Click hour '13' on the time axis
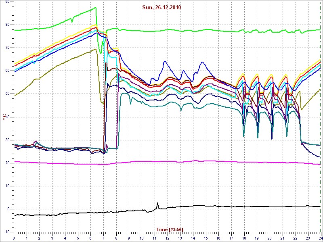 tap(180, 238)
